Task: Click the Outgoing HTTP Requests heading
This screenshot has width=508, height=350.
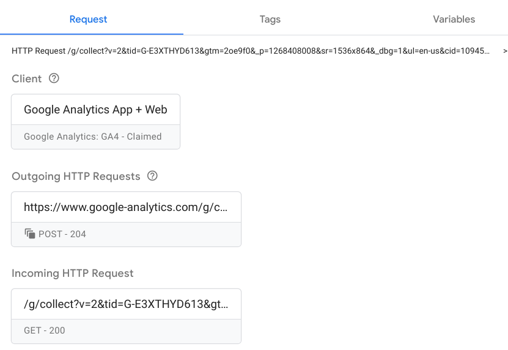Action: [x=76, y=176]
